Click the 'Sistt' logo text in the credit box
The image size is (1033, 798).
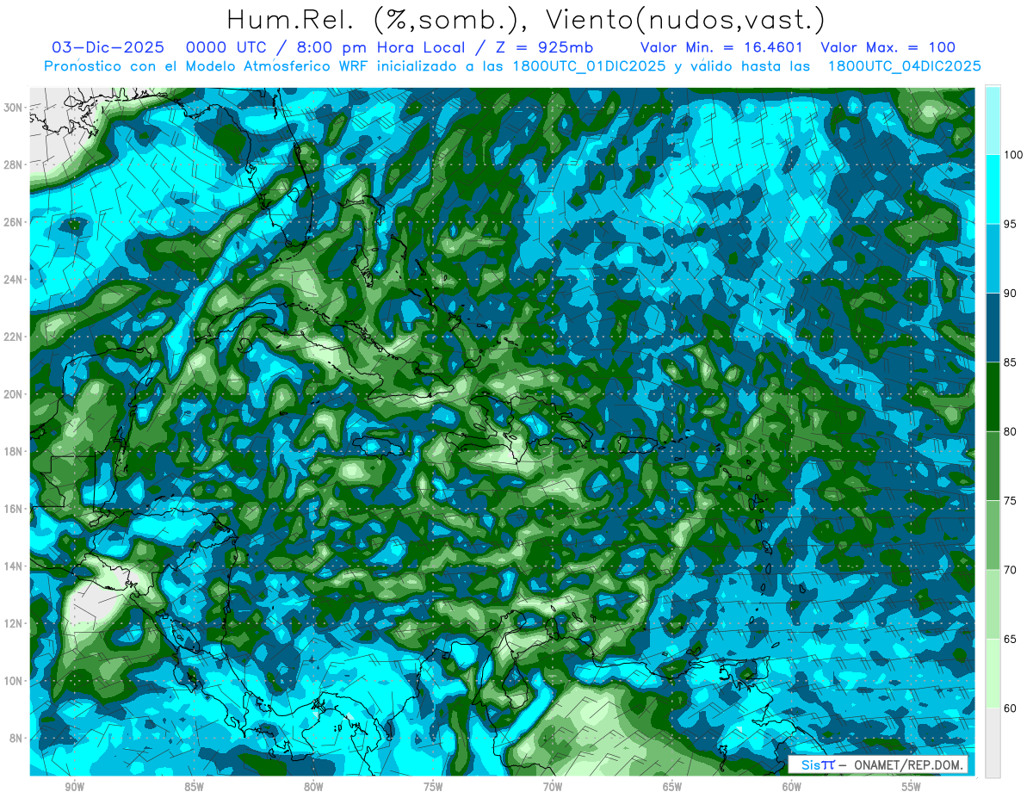[x=818, y=765]
